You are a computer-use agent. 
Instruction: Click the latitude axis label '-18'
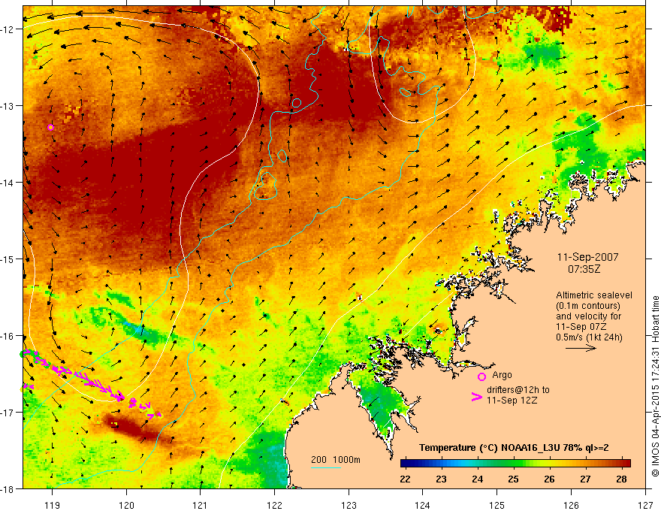8,489
